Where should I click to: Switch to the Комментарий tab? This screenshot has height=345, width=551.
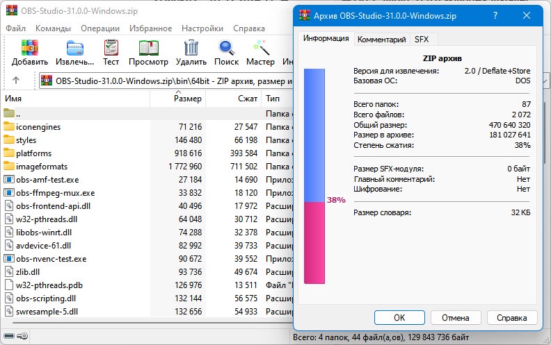click(x=382, y=40)
